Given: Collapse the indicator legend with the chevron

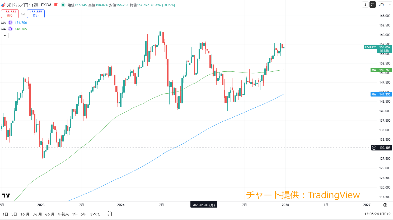Looking at the screenshot, I should [5, 35].
